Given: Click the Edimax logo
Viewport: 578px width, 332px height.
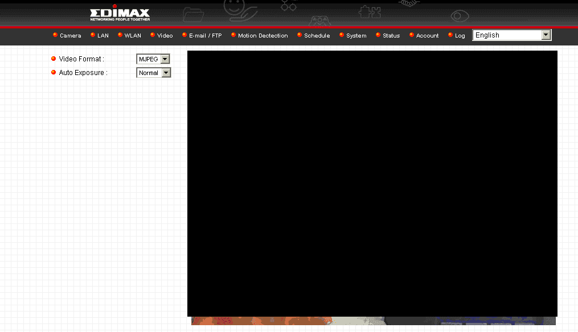Looking at the screenshot, I should pos(120,14).
